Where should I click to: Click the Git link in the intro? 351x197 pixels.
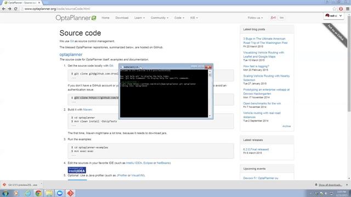(x=72, y=41)
